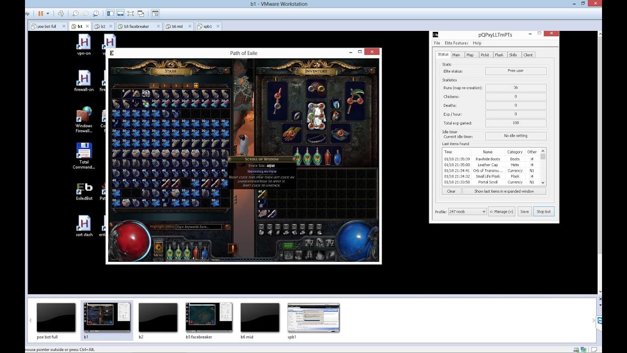627x353 pixels.
Task: Switch to the b2 VM tab
Action: click(x=103, y=26)
